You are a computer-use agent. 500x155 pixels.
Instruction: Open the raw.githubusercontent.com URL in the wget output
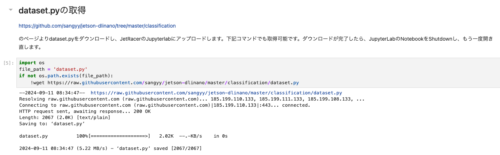point(216,93)
